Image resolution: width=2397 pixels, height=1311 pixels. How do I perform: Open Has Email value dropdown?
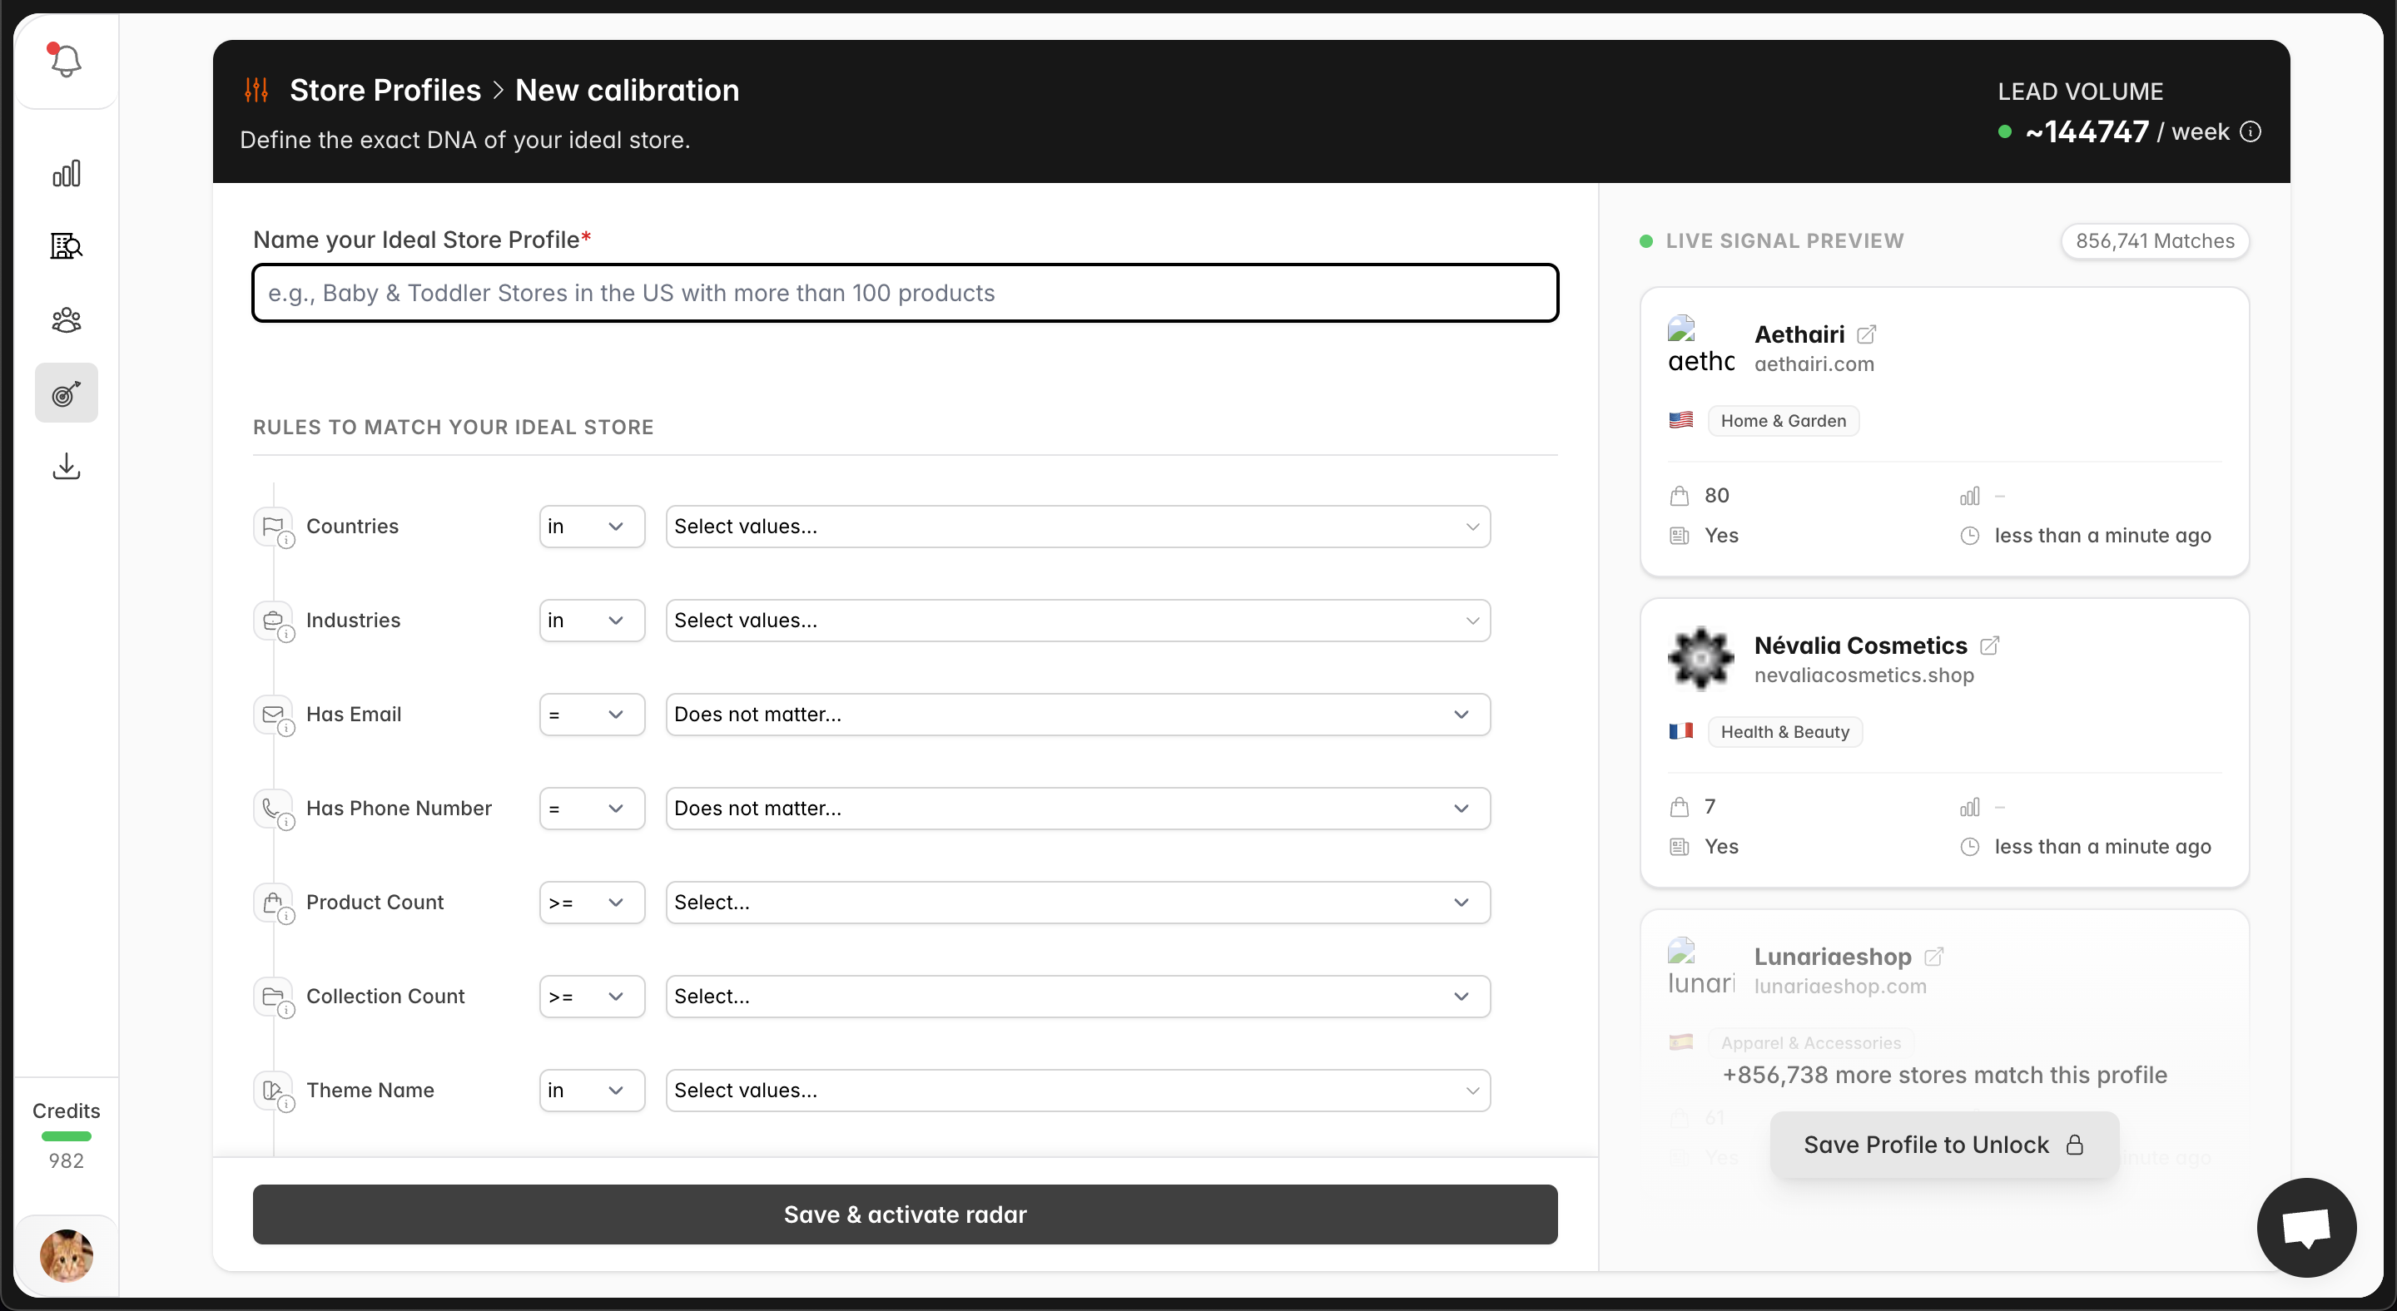(1077, 714)
